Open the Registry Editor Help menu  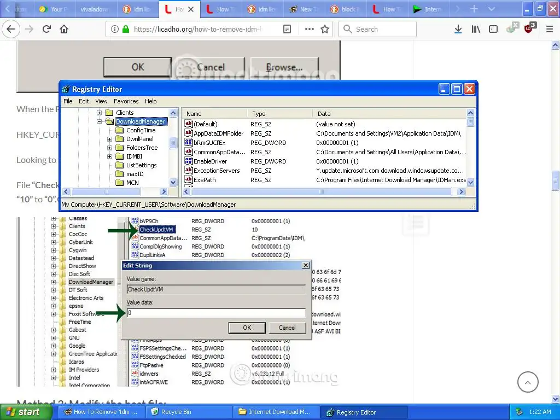pos(151,101)
